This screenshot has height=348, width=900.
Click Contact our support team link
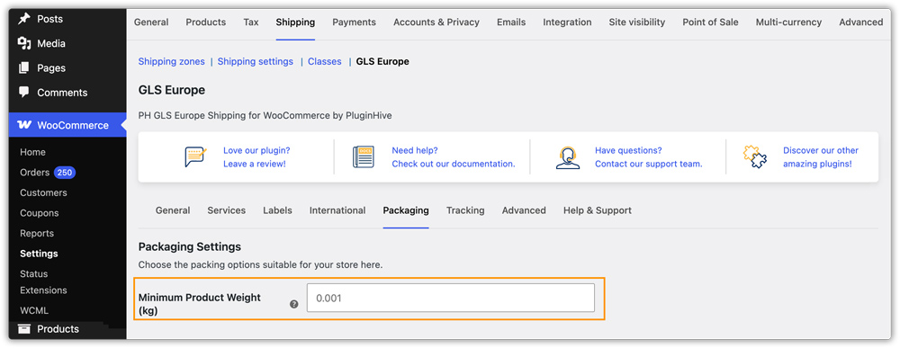click(649, 164)
